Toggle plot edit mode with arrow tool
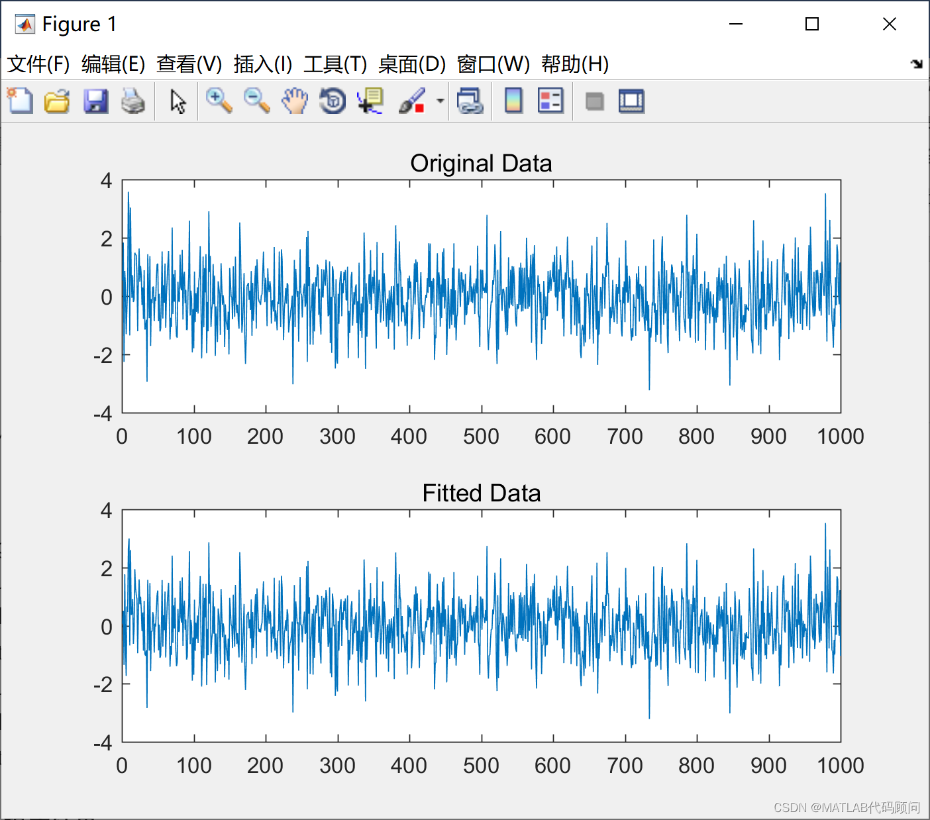 click(177, 101)
